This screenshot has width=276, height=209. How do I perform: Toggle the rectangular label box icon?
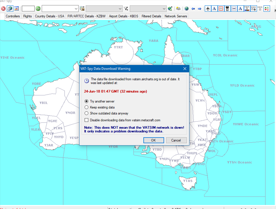click(x=234, y=8)
